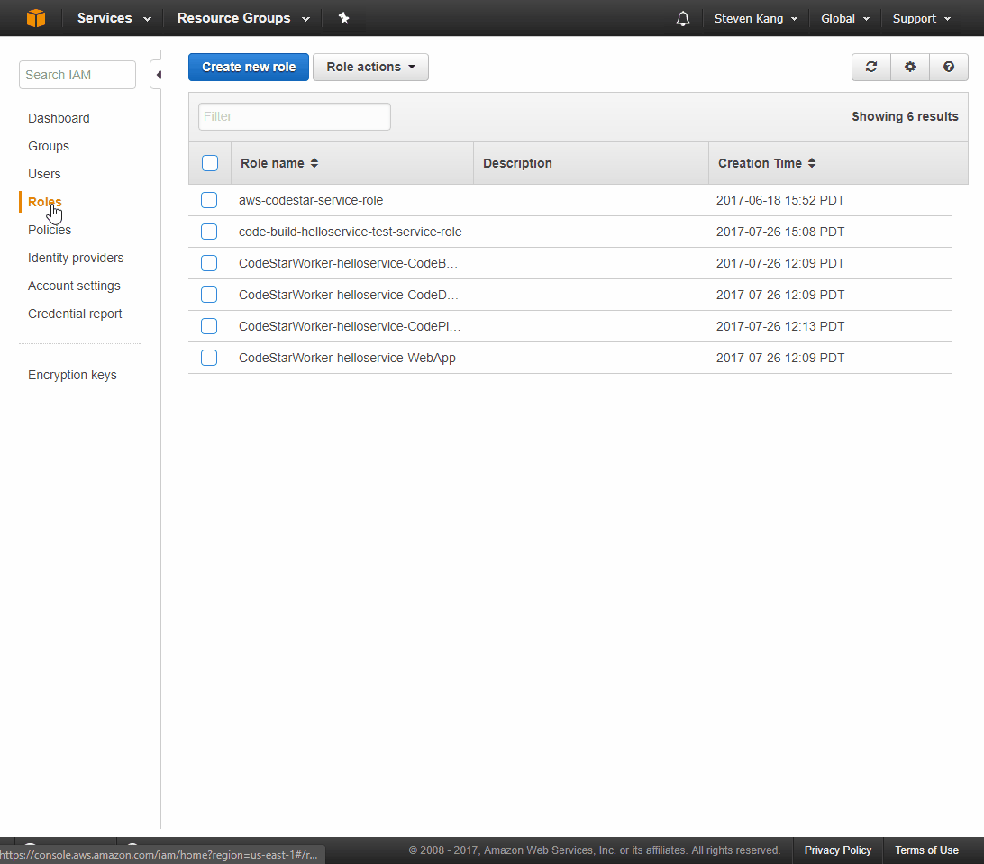Open Policies in the IAM sidebar
Viewport: 984px width, 864px height.
click(50, 230)
